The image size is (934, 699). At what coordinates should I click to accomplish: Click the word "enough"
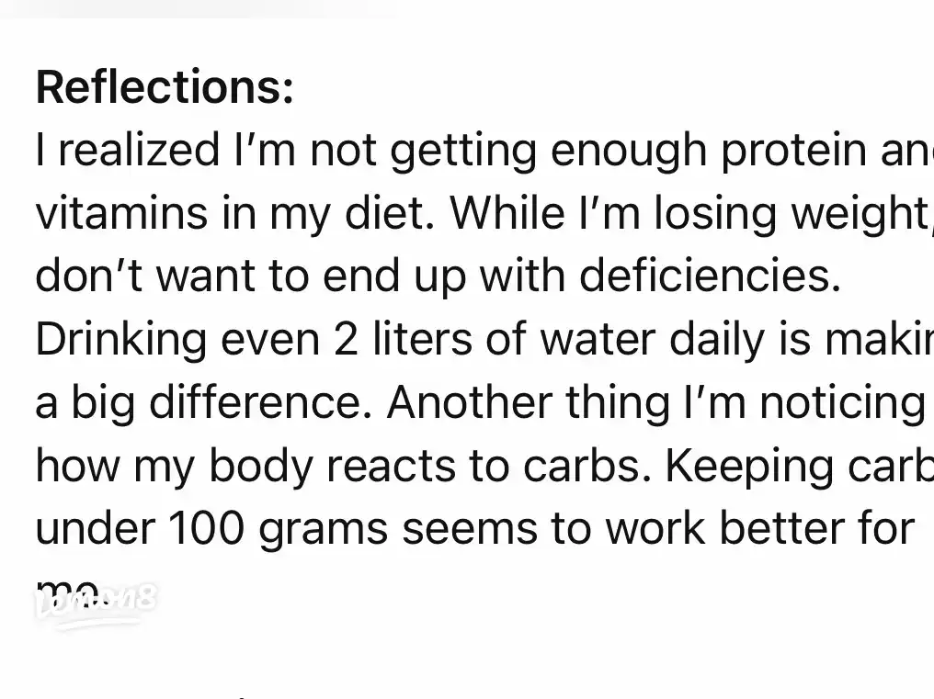click(x=629, y=152)
